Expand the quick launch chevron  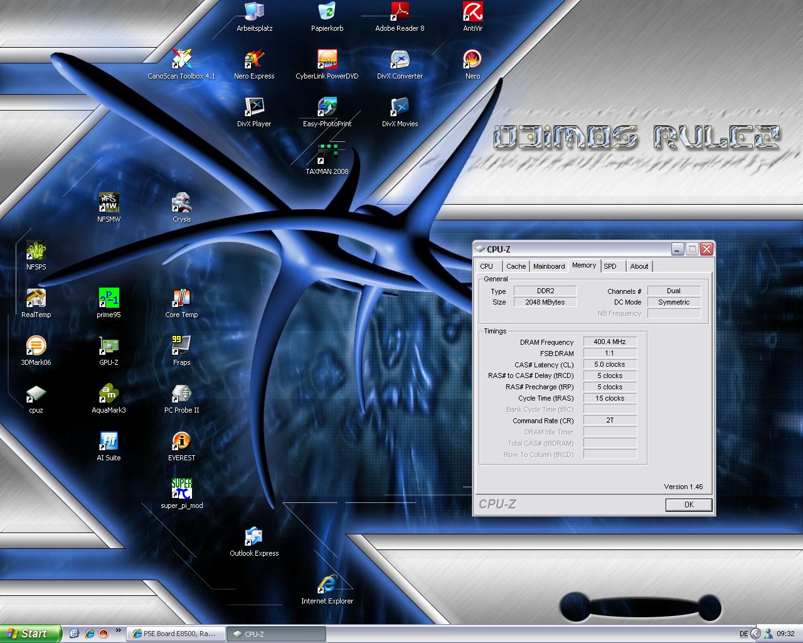point(119,631)
